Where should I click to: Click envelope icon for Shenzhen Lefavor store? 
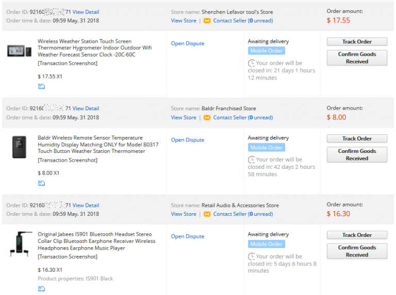pyautogui.click(x=207, y=21)
